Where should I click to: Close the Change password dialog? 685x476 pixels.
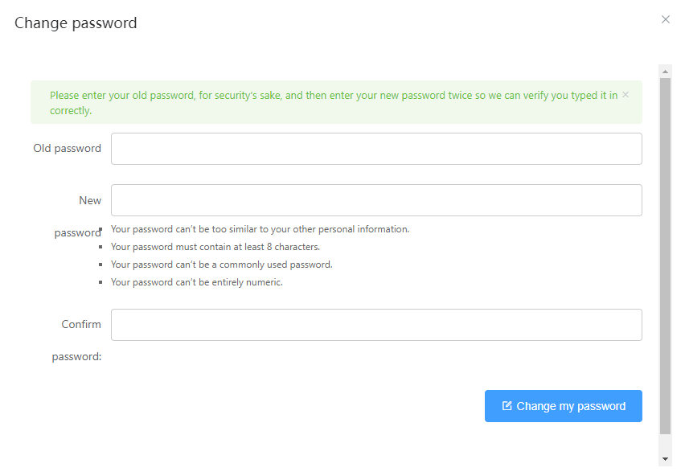[666, 19]
